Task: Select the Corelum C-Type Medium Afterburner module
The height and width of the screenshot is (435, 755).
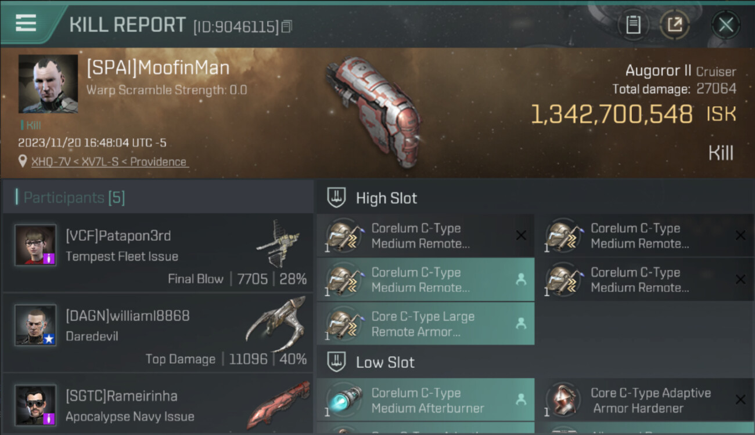Action: coord(426,400)
